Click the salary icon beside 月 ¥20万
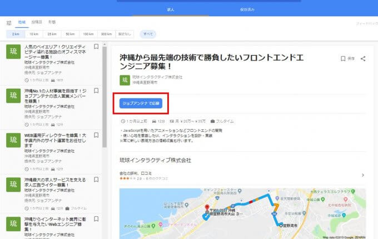The height and width of the screenshot is (239, 378). pos(172,121)
